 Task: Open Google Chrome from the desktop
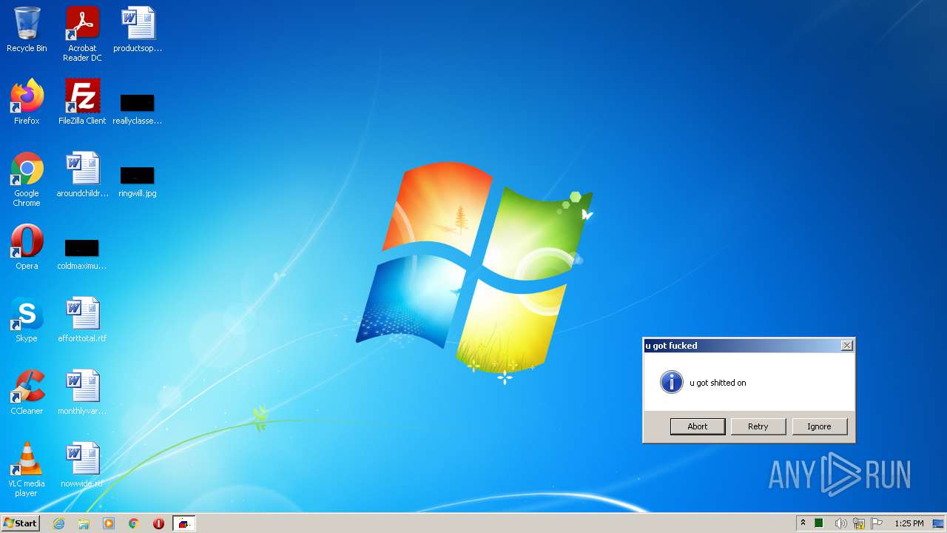tap(27, 179)
